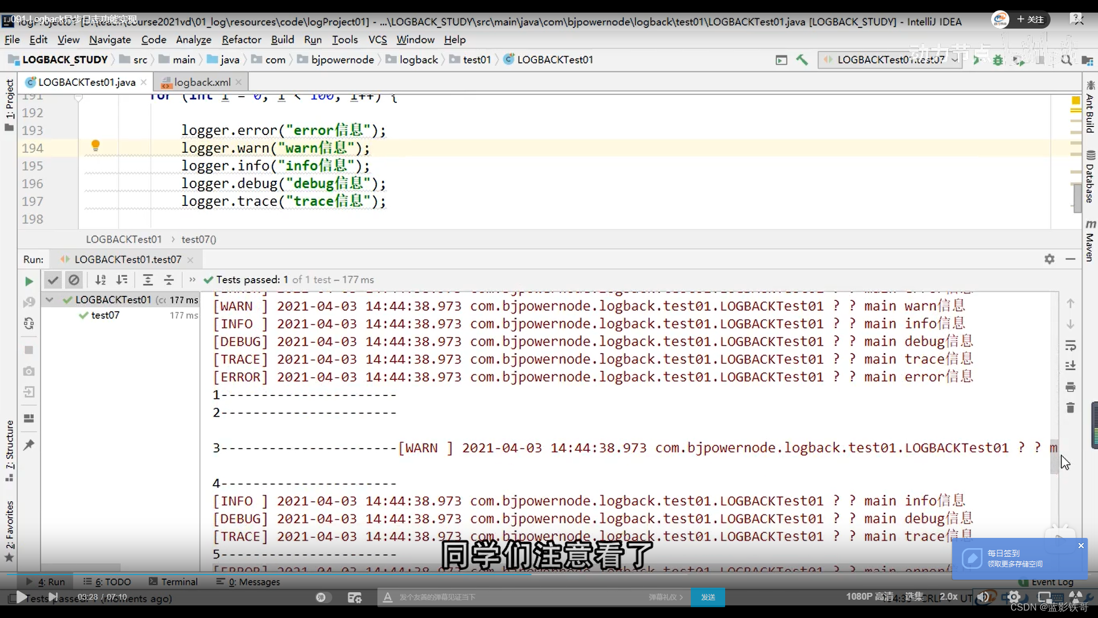Toggle Show Passed tests checkmark
Viewport: 1098px width, 618px height.
point(53,280)
